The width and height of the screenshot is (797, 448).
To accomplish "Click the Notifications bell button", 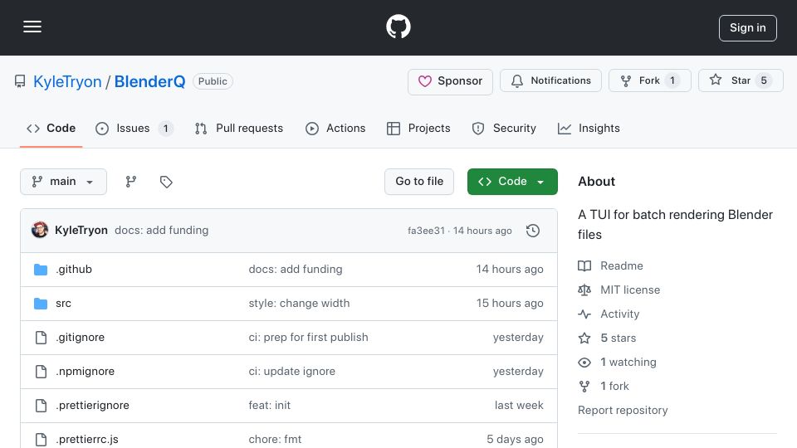I will coord(550,80).
